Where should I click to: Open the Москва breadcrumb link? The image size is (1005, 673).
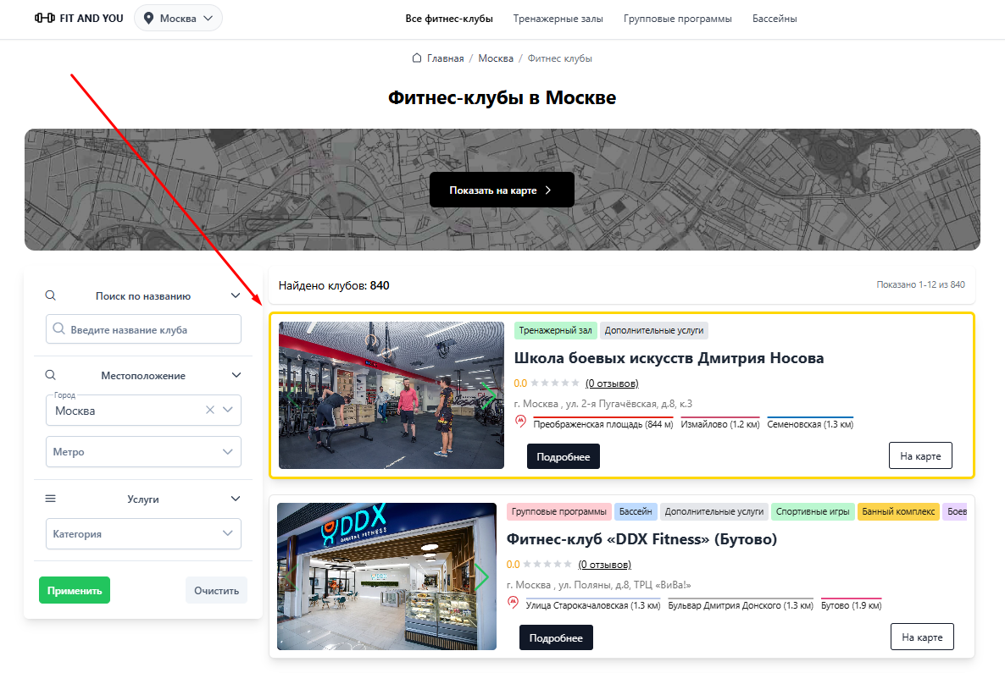[x=496, y=58]
